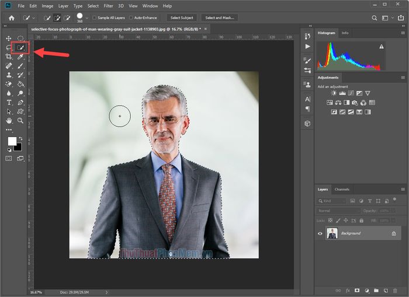Open the brush options dropdown arrow
This screenshot has height=297, width=409.
pyautogui.click(x=87, y=18)
